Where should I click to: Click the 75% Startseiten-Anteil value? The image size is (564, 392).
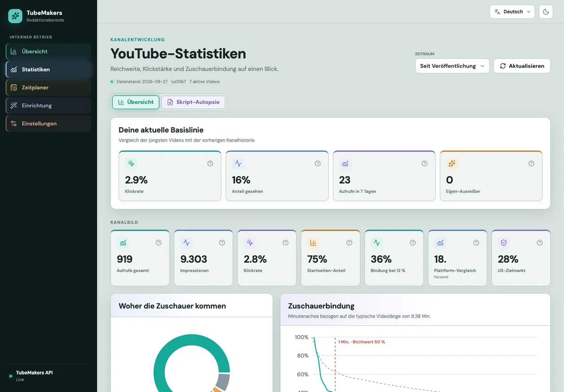tap(317, 259)
